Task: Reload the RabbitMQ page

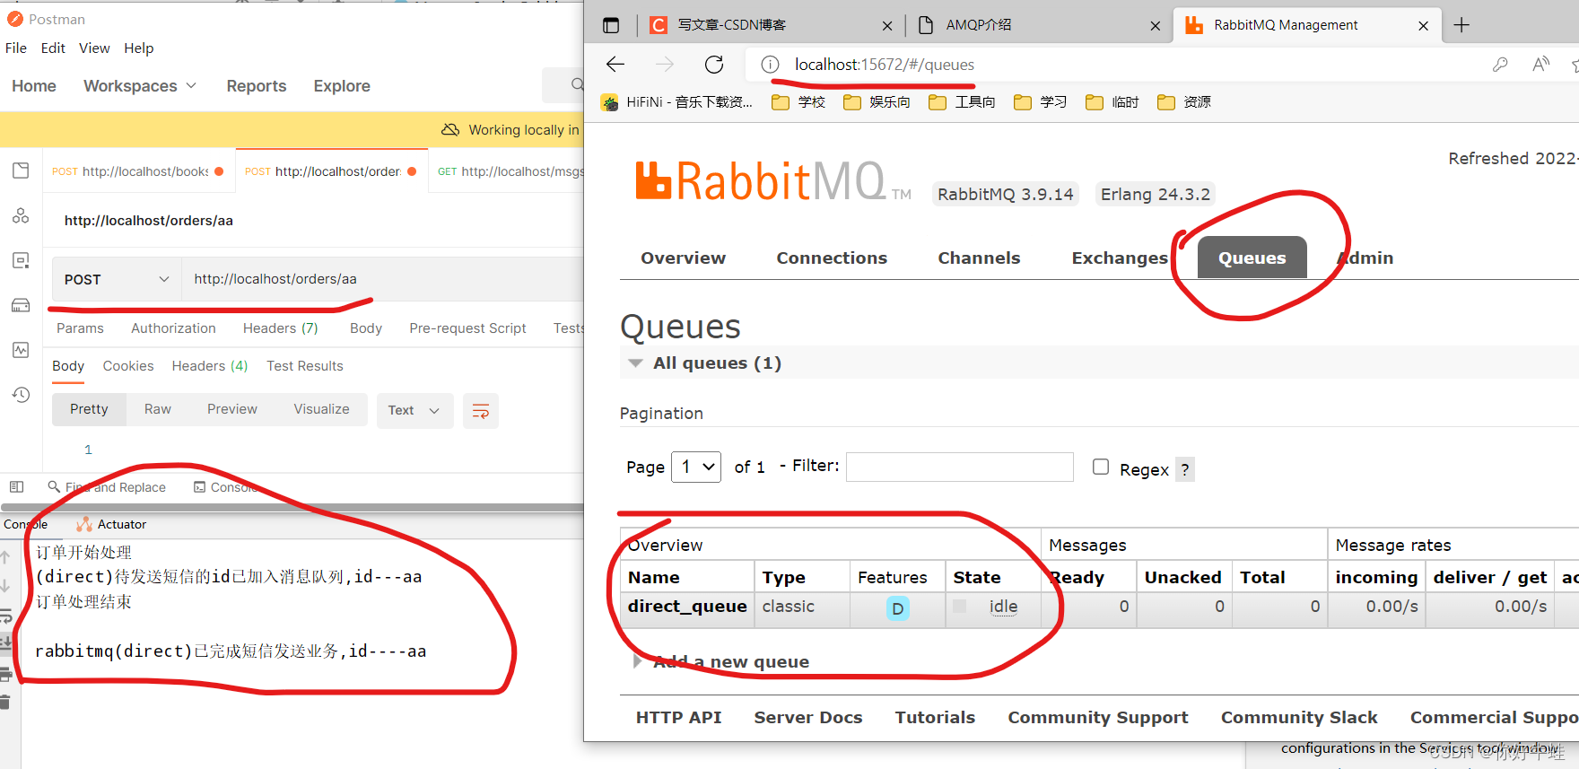Action: (x=714, y=65)
